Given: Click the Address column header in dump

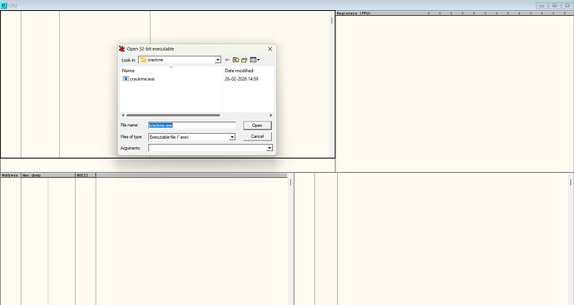Looking at the screenshot, I should [x=11, y=175].
